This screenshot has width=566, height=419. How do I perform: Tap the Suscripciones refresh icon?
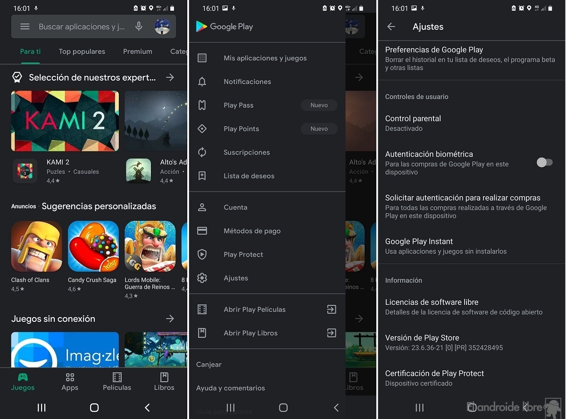tap(202, 152)
